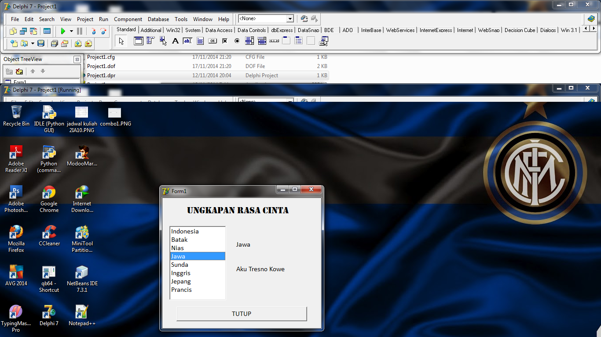Switch to the Dialogs palette tab
The height and width of the screenshot is (337, 601).
point(548,30)
